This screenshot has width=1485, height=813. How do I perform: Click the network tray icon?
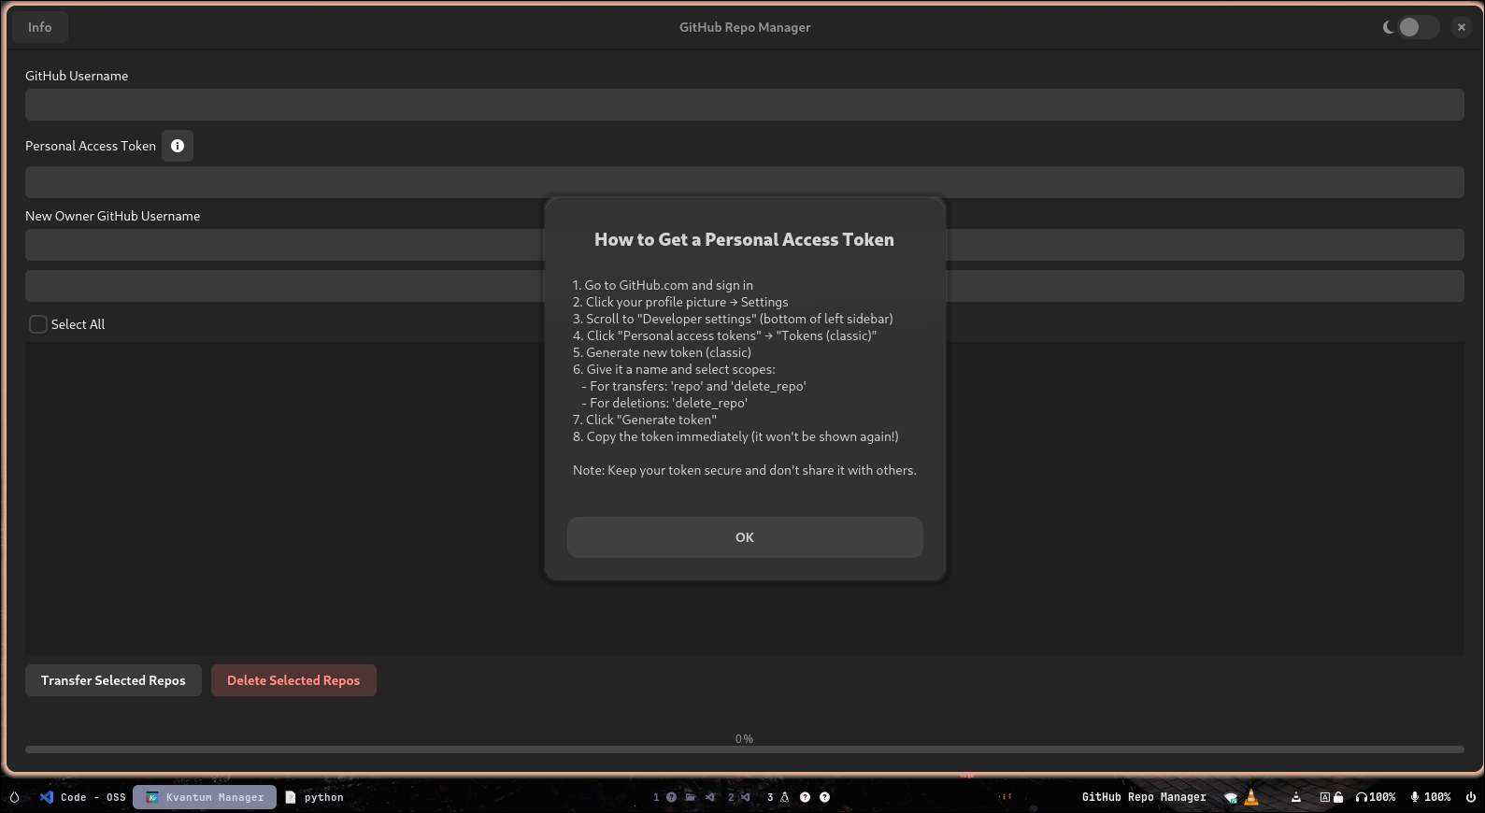click(1231, 797)
